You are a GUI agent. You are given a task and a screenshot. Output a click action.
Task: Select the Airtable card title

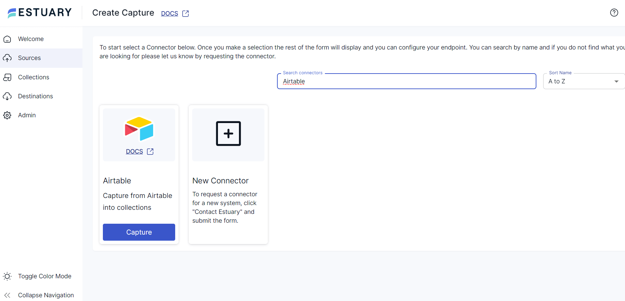point(117,181)
